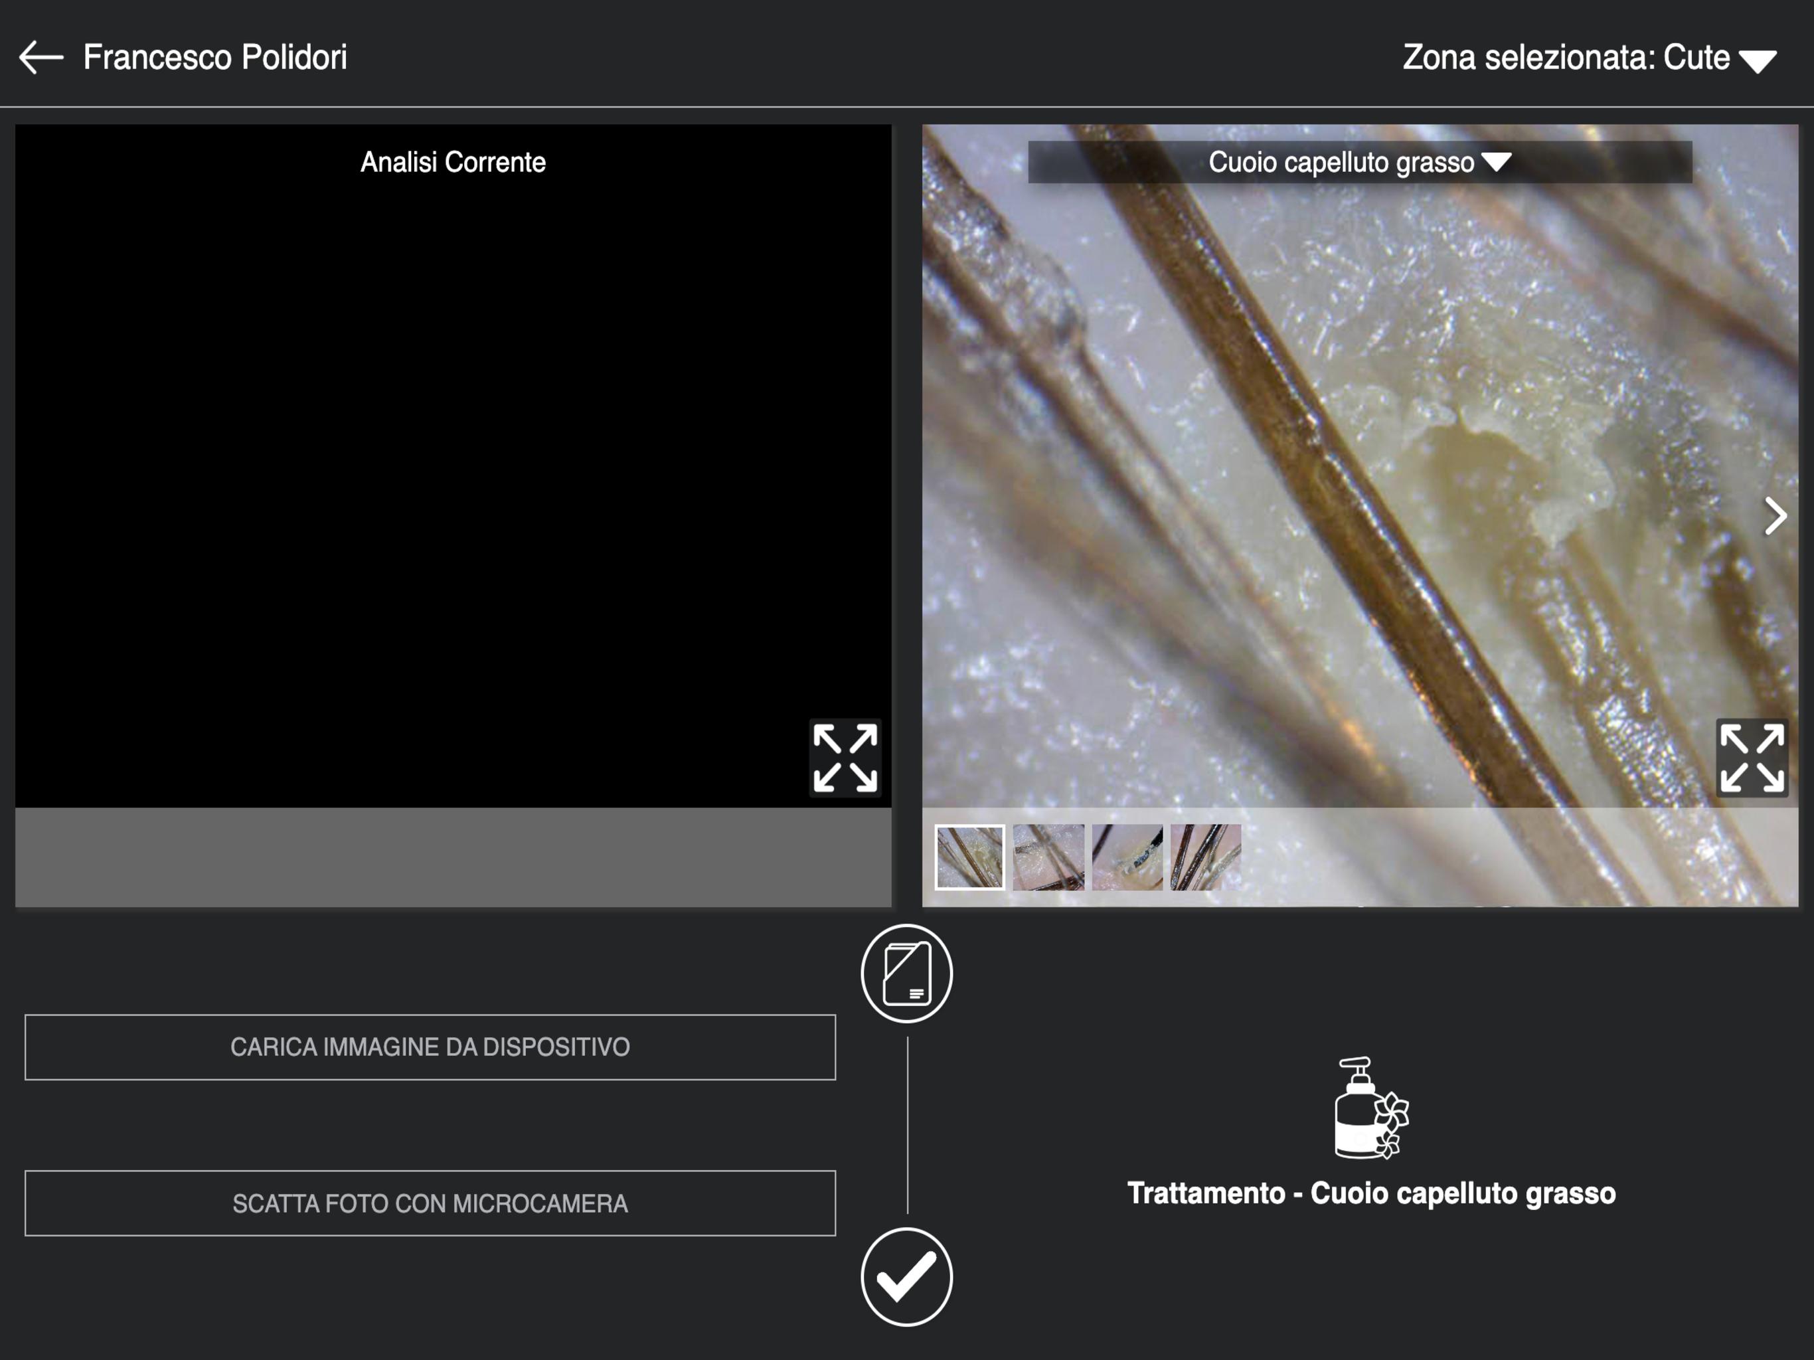Open Trattamento - Cuoio capelluto grasso

point(1371,1193)
